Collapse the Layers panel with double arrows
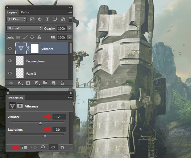 coord(71,7)
